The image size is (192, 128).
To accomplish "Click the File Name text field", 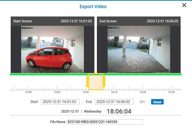I will click(x=105, y=122).
